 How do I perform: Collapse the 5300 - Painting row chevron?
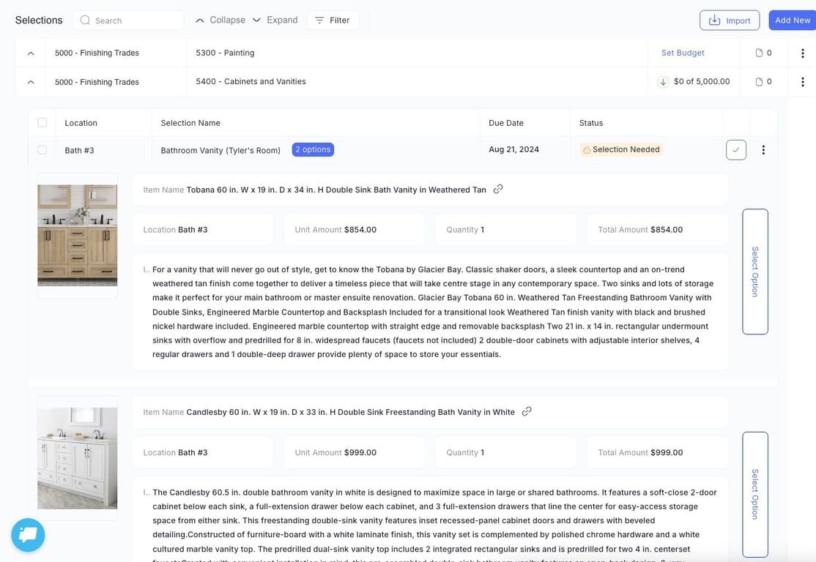[x=31, y=53]
